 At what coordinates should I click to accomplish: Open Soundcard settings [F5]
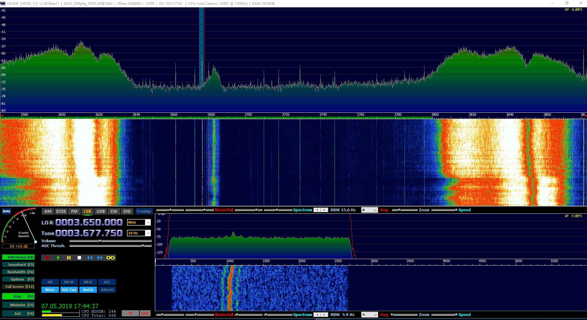tap(18, 265)
